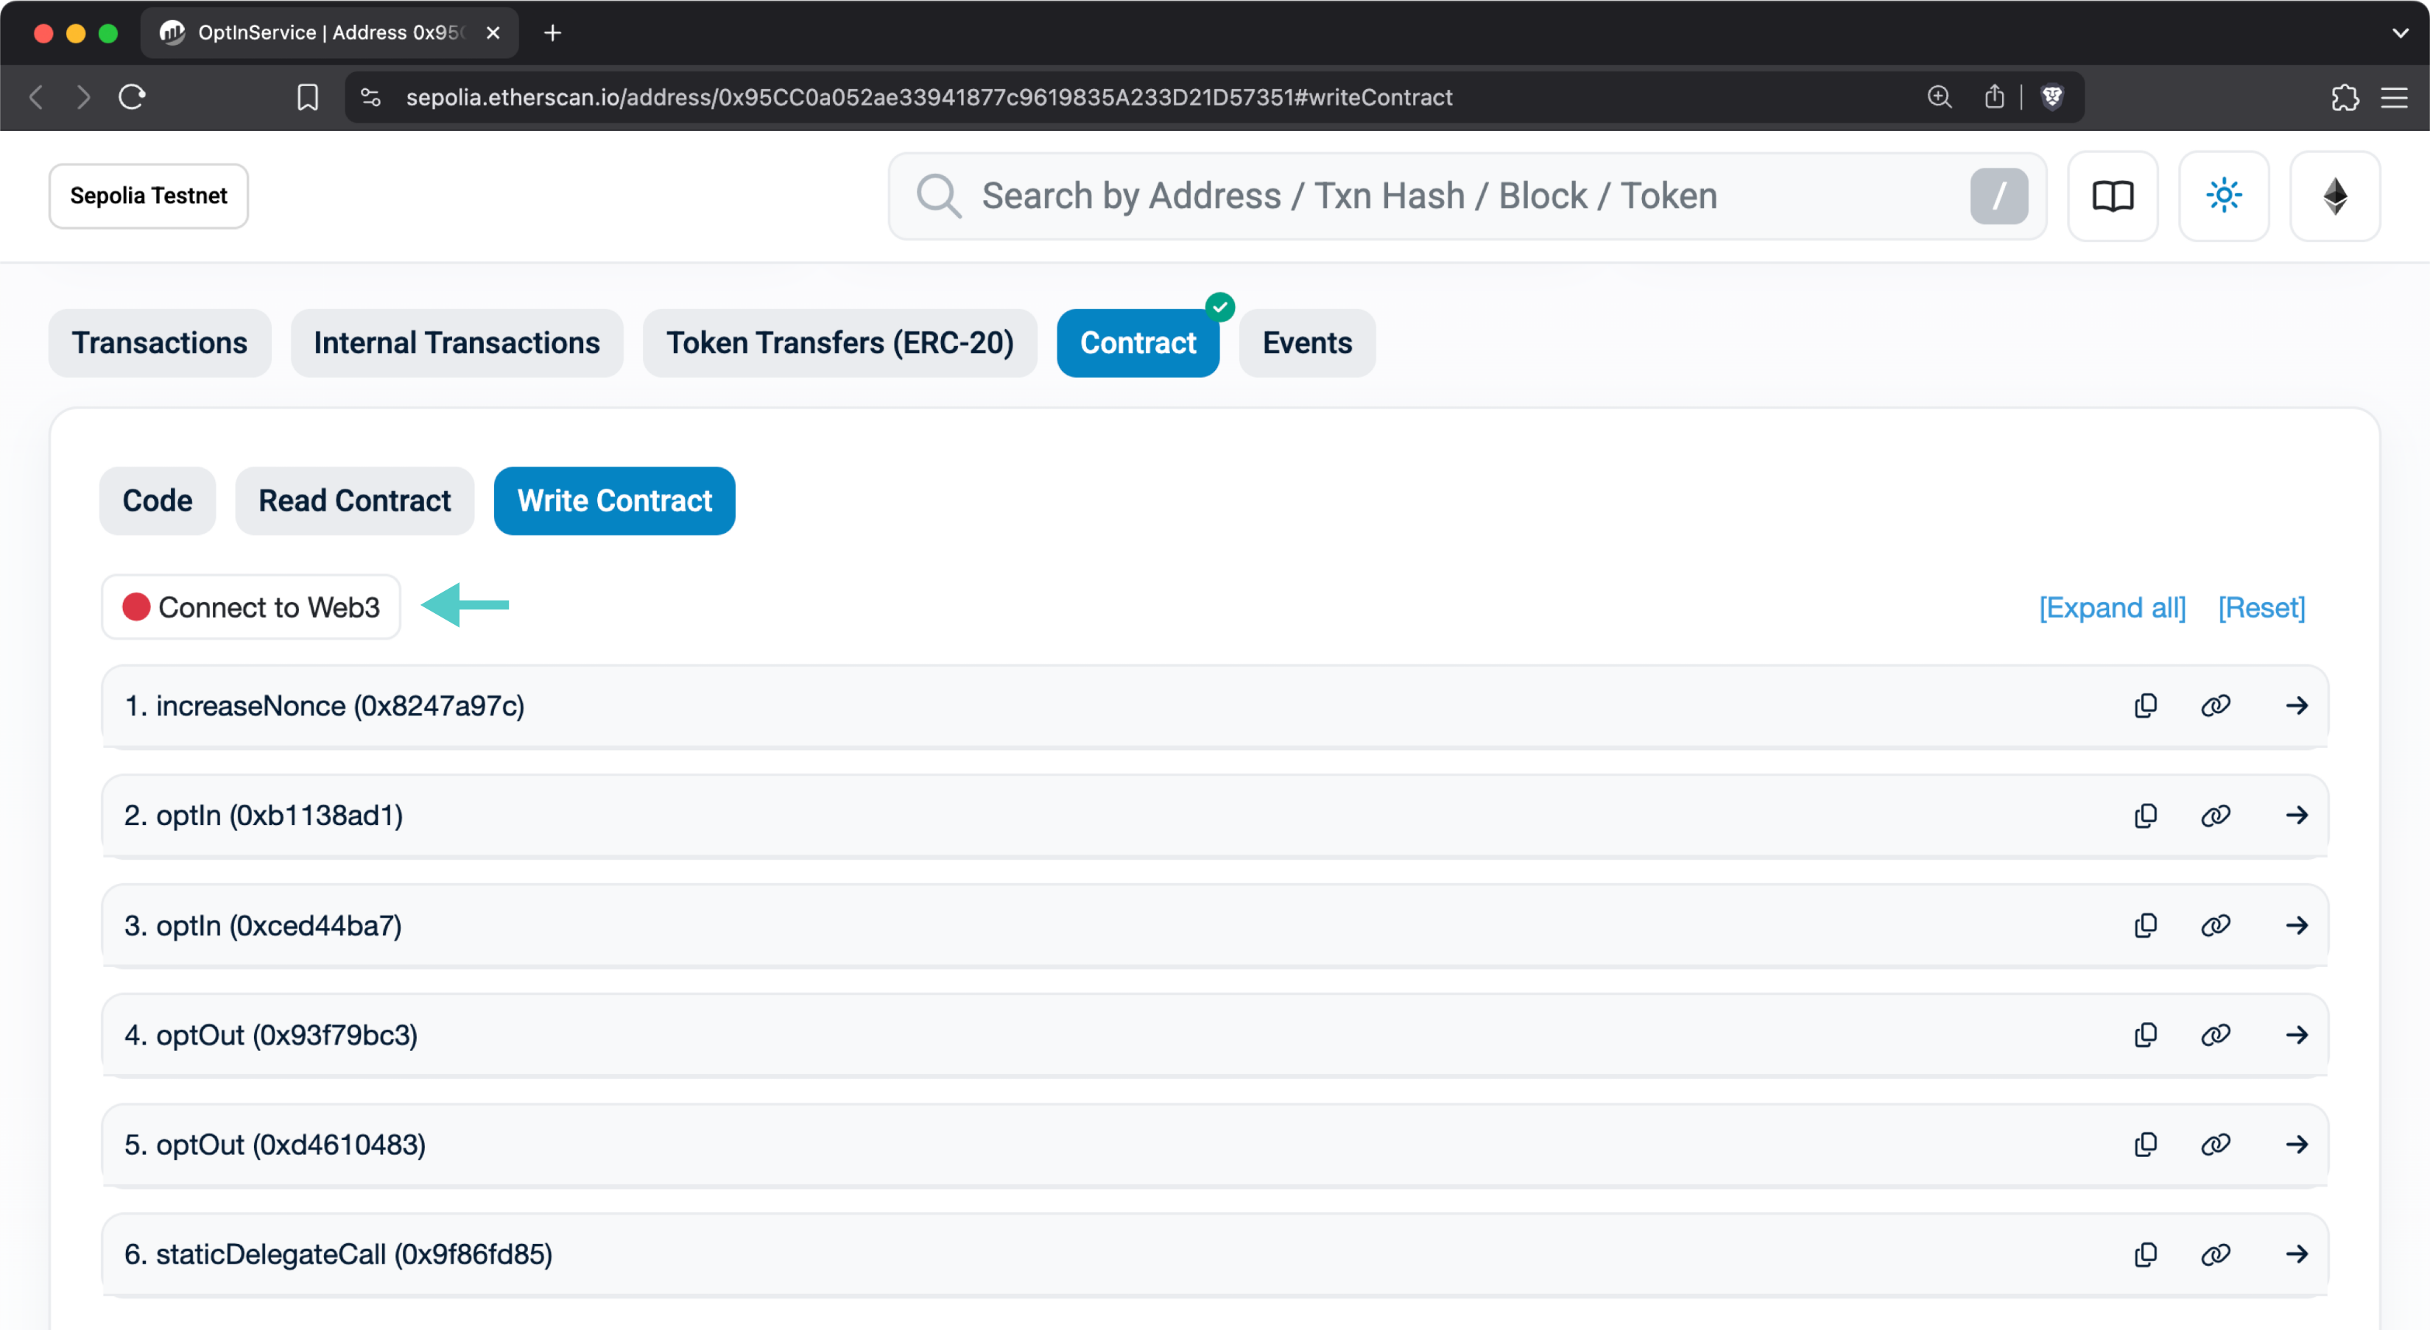Open tab search dropdown chevron

[x=2400, y=33]
